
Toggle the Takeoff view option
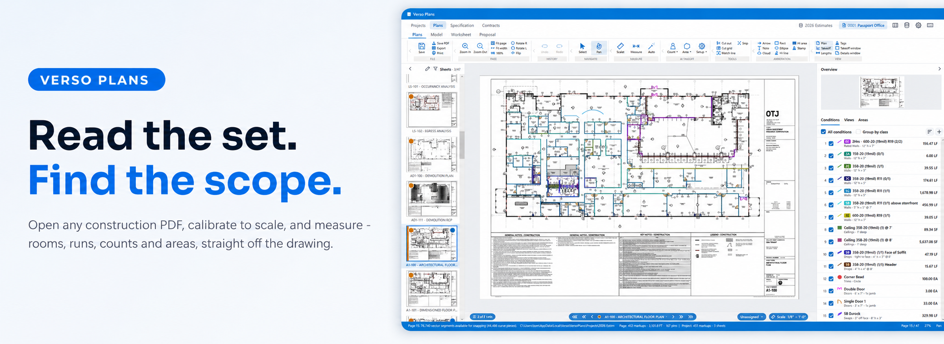pos(824,48)
